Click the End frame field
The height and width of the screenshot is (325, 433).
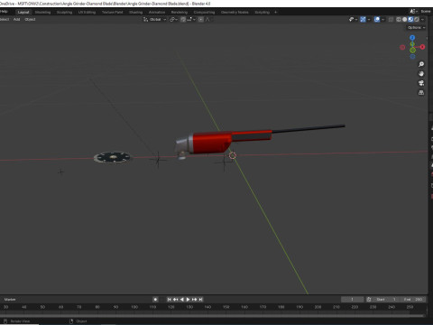[413, 300]
